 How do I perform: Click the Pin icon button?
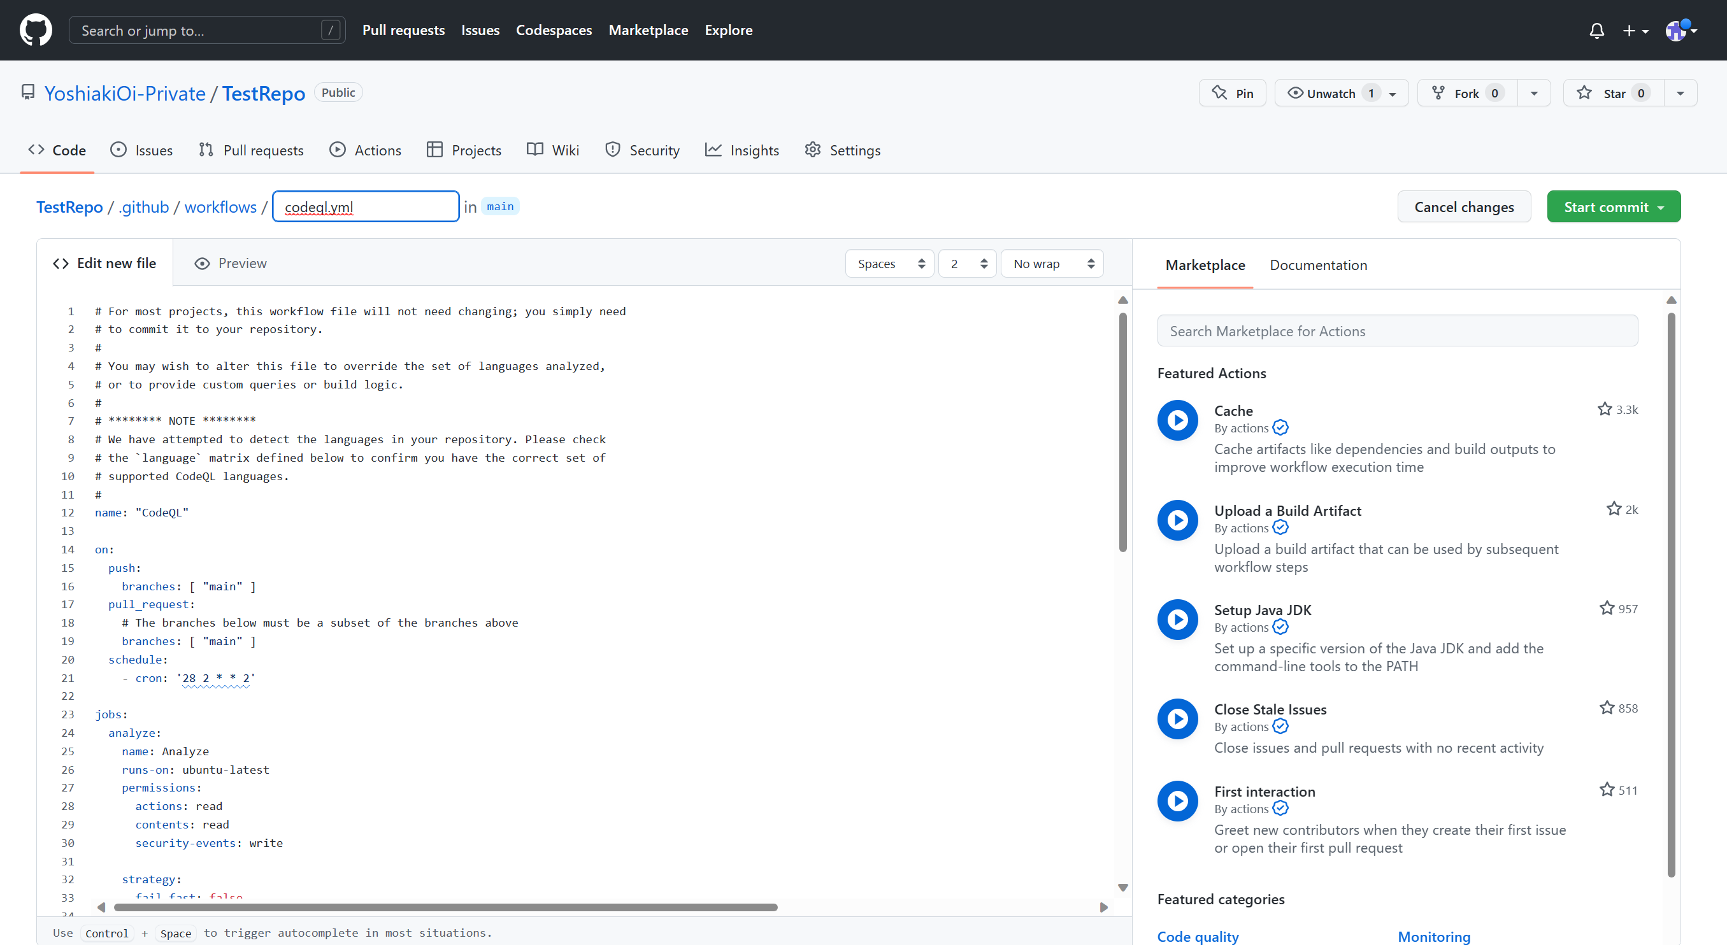click(1232, 92)
